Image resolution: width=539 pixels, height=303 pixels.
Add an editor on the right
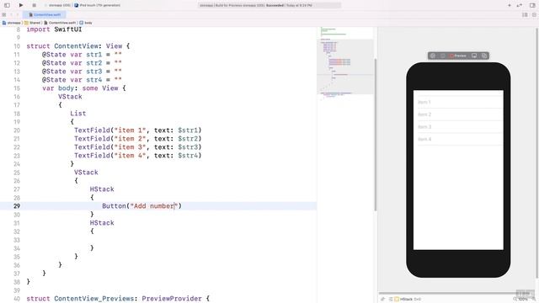point(534,15)
